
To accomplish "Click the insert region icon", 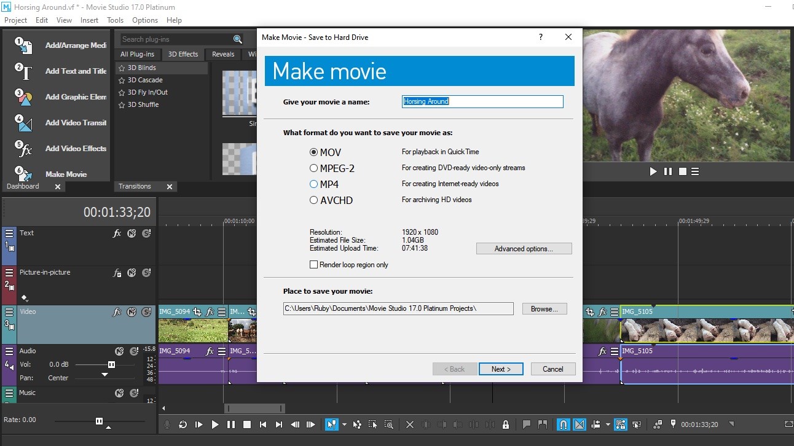I will [x=543, y=424].
